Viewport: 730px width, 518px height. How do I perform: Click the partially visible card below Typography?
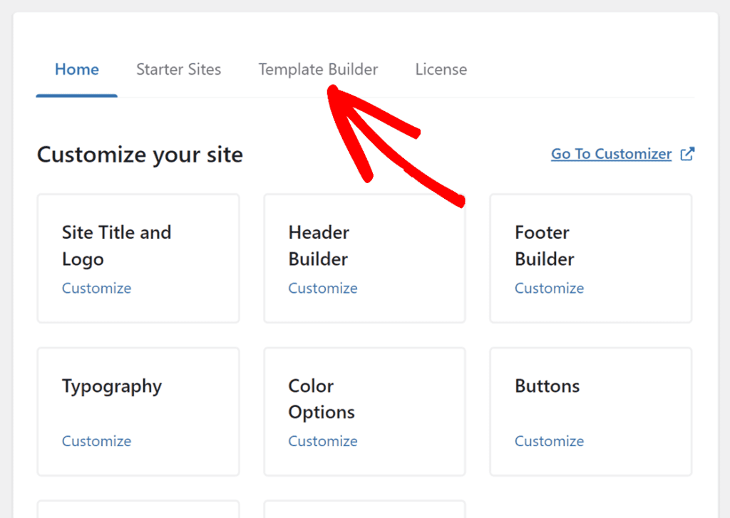coord(138,509)
